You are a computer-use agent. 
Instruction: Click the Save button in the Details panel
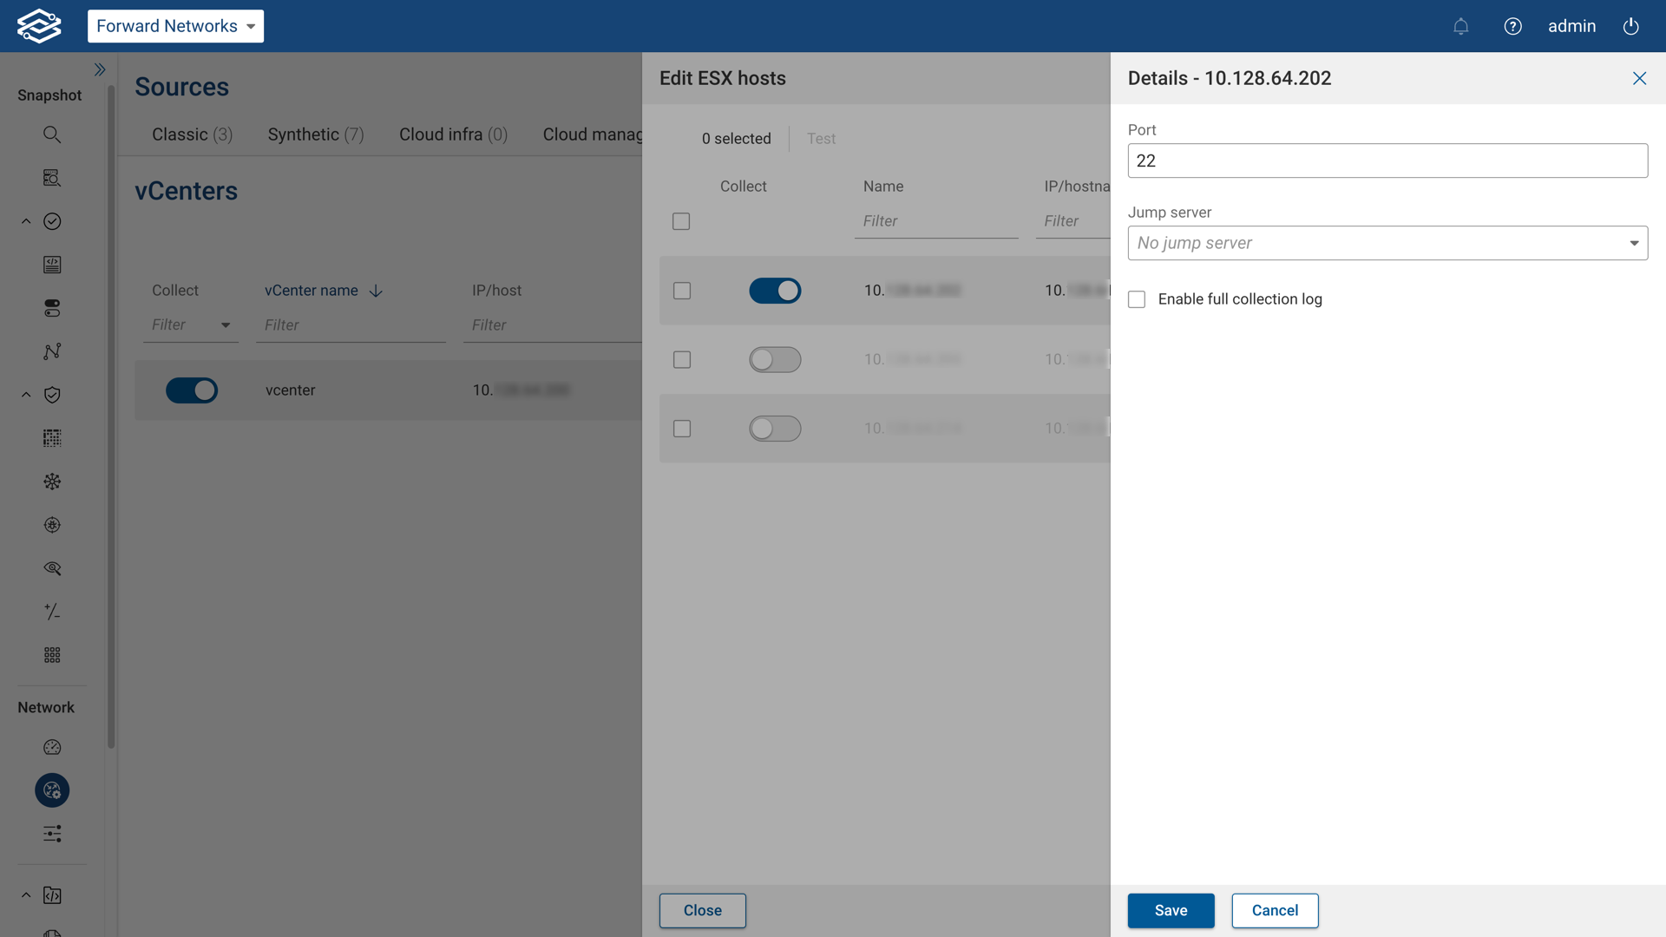coord(1171,910)
